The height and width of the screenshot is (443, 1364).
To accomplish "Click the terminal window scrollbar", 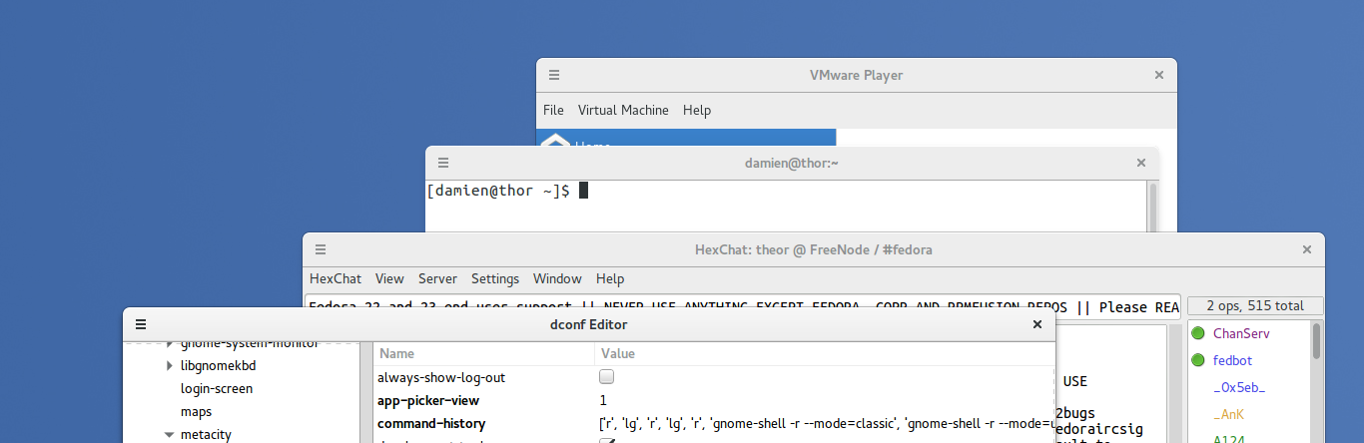I will pyautogui.click(x=1152, y=207).
